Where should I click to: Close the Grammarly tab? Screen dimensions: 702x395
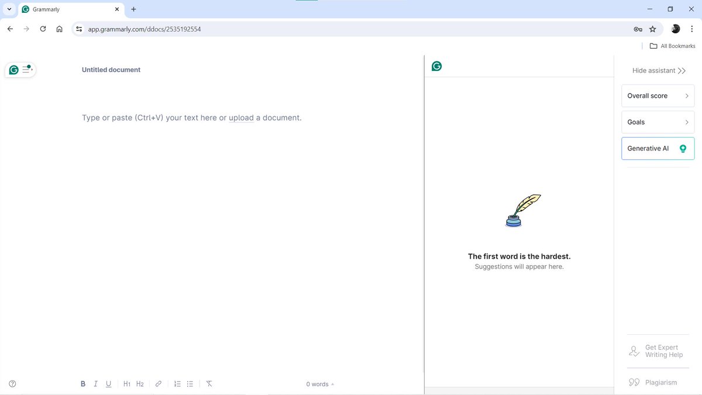(117, 9)
